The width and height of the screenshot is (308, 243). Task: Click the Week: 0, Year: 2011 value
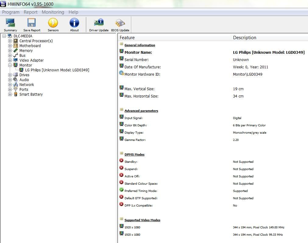click(x=250, y=67)
